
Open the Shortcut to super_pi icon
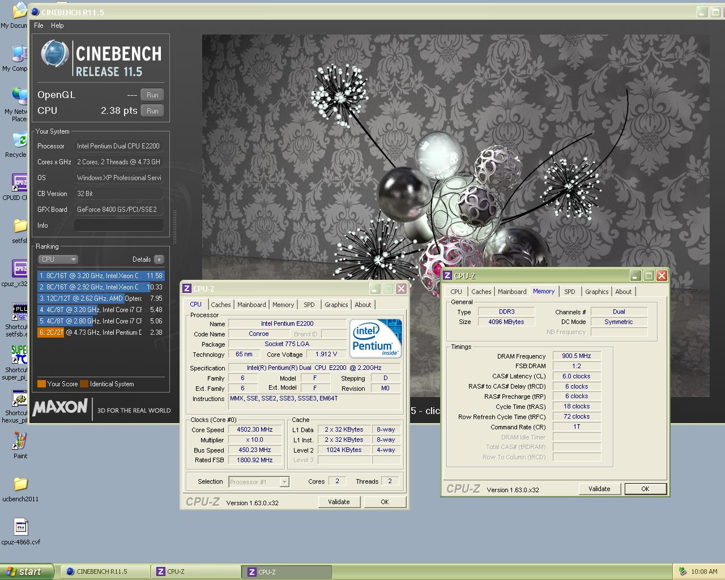pyautogui.click(x=19, y=355)
